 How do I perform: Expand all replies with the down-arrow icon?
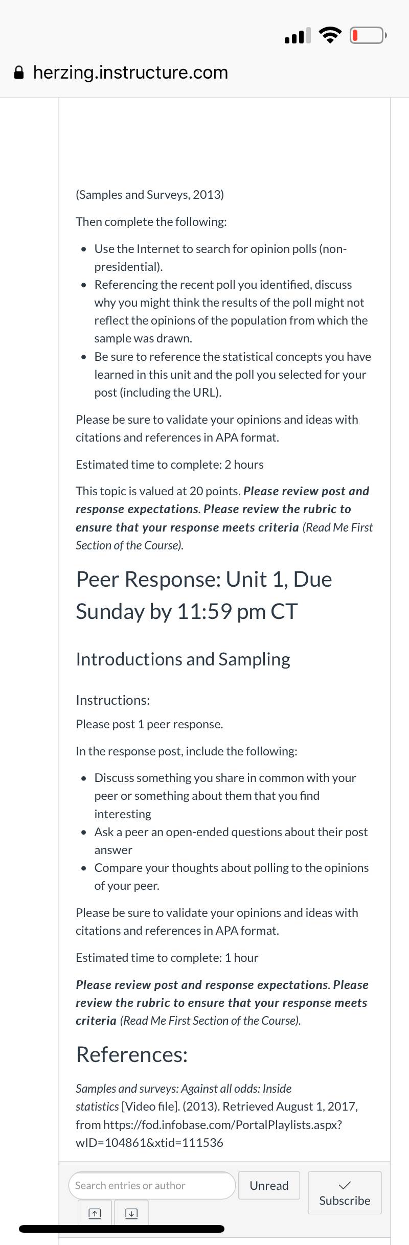tap(131, 1213)
